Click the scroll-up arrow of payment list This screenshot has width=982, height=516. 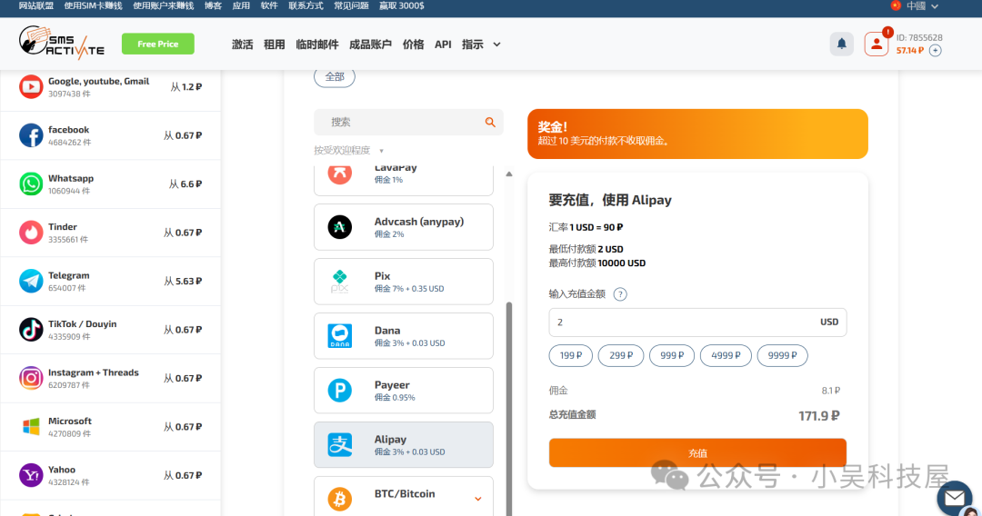point(509,174)
